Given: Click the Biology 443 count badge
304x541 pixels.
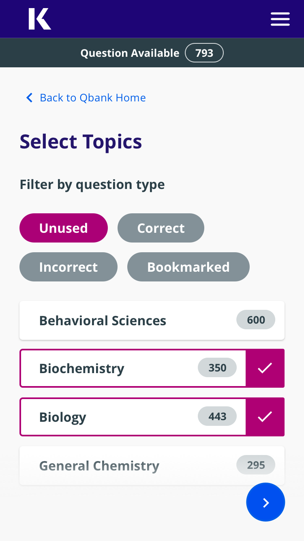Looking at the screenshot, I should [217, 416].
